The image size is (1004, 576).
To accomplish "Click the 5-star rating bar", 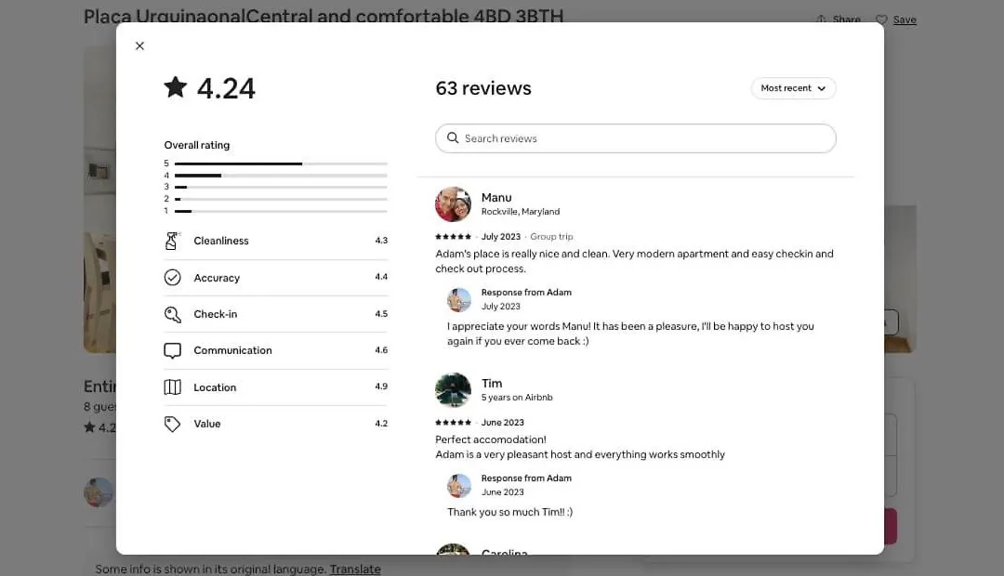I will coord(281,164).
